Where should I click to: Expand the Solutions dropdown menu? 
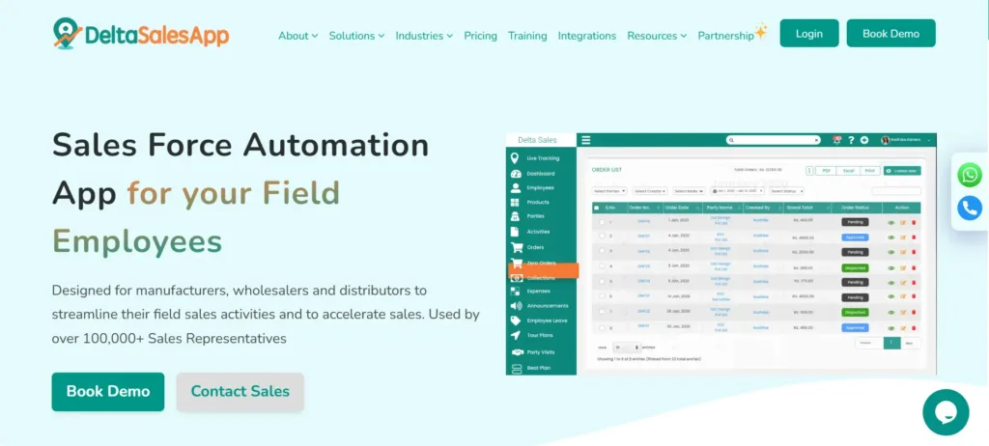click(x=356, y=36)
